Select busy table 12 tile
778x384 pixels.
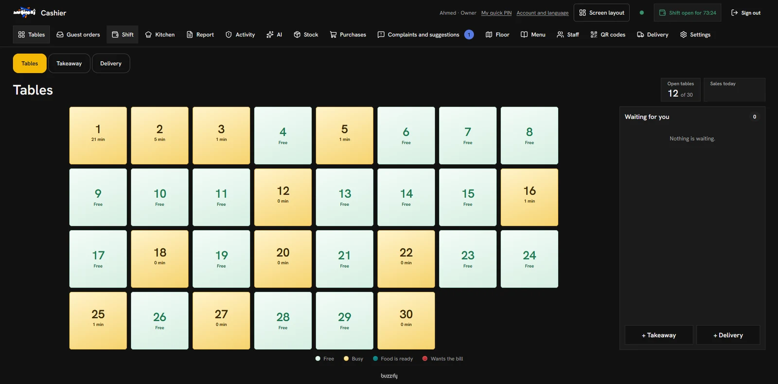coord(283,197)
